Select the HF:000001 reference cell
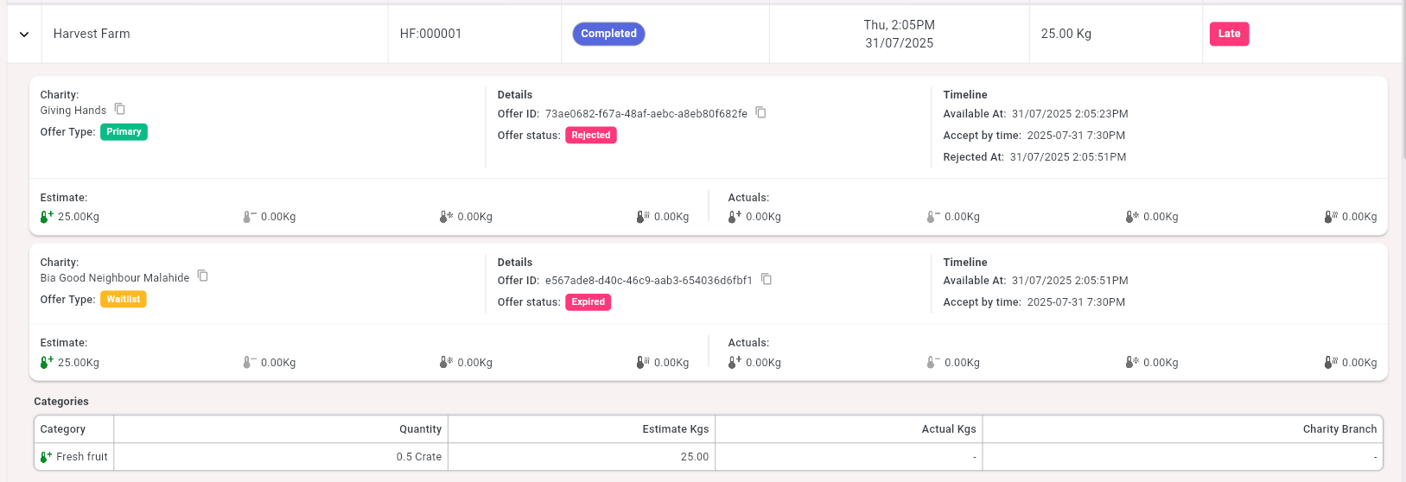This screenshot has height=482, width=1406. click(x=430, y=34)
